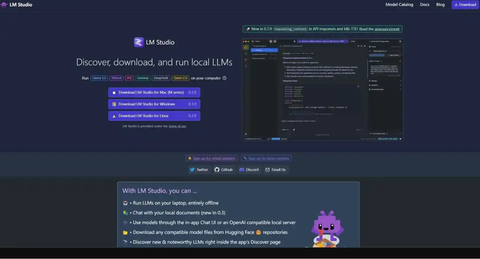Image resolution: width=480 pixels, height=259 pixels.
Task: Open the Github link
Action: 224,170
